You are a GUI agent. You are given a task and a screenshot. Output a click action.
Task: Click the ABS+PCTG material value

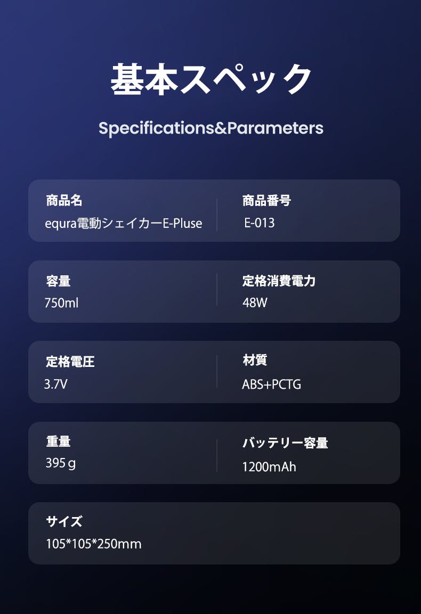[271, 384]
